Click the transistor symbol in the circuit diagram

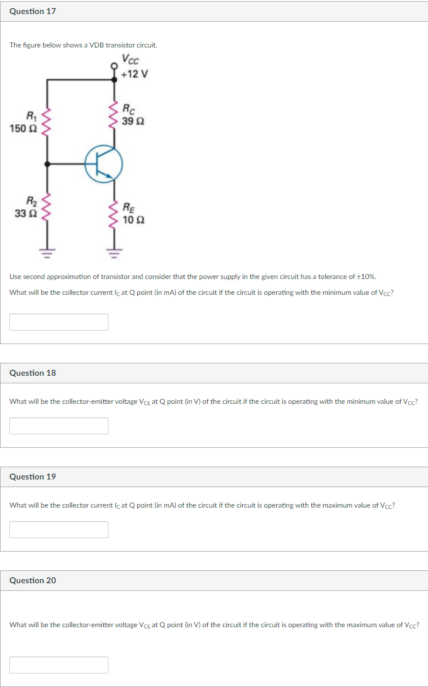coord(106,164)
